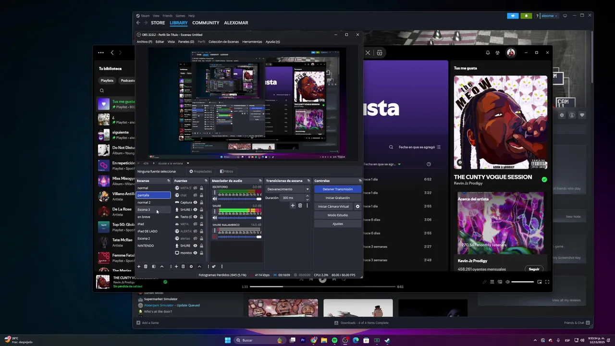This screenshot has width=615, height=346.
Task: Show the ALERTA source eye toggle
Action: coord(195,231)
